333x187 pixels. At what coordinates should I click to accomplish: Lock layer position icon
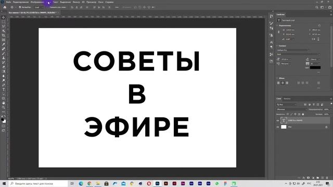[x=295, y=114]
